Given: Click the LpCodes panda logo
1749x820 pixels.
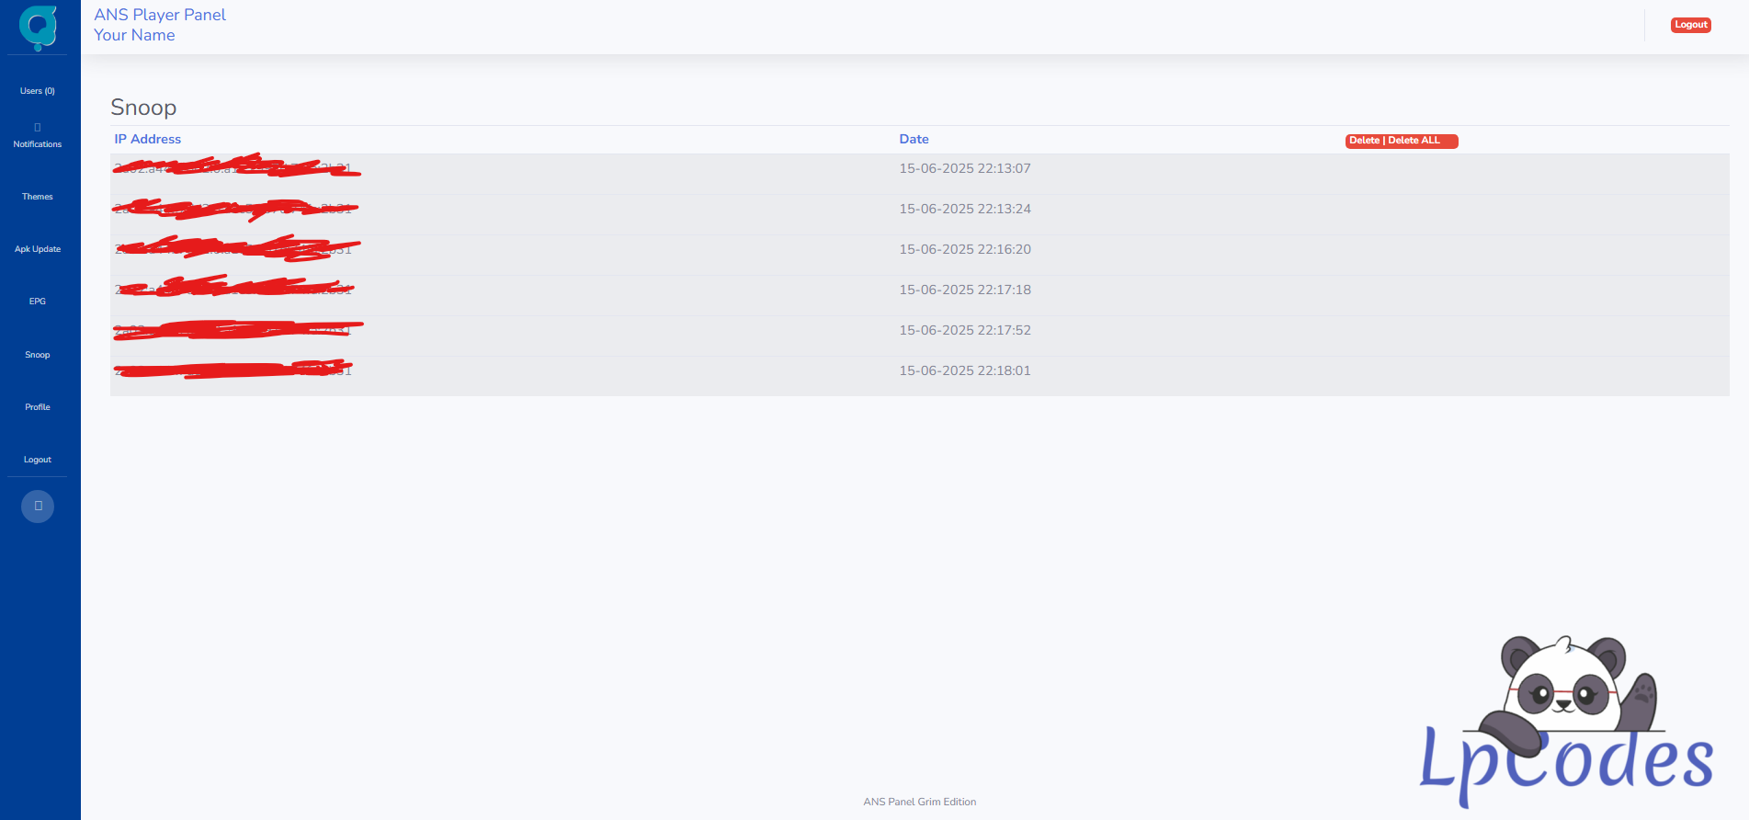Looking at the screenshot, I should 1565,723.
